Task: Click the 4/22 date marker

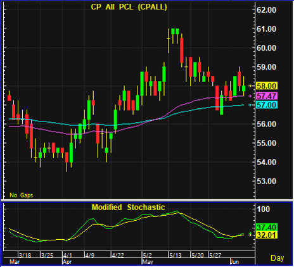Action: (118, 255)
